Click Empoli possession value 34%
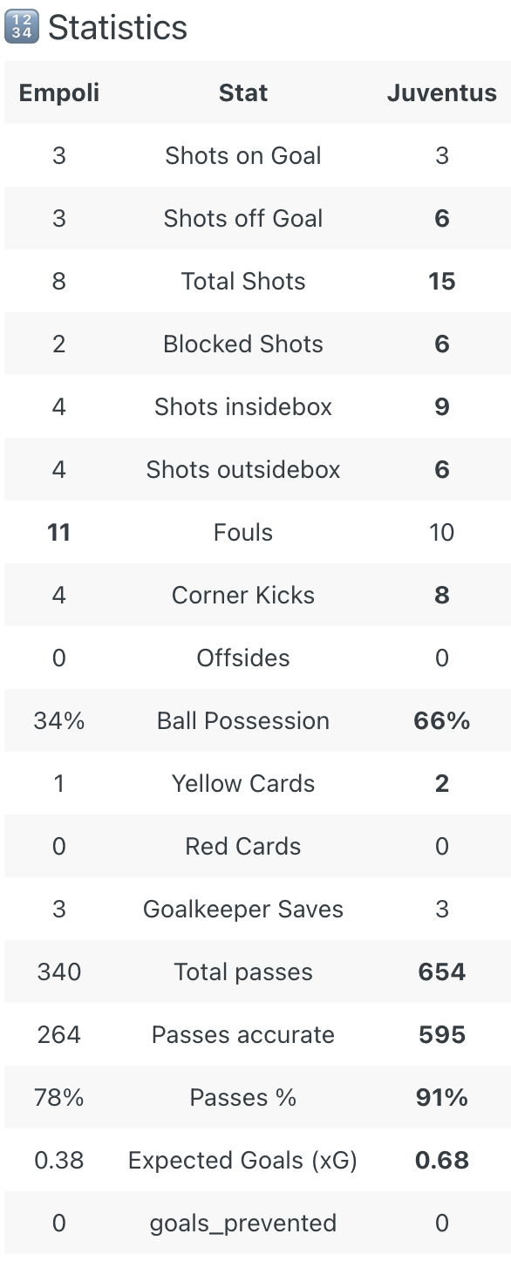This screenshot has height=1261, width=511. (x=59, y=721)
